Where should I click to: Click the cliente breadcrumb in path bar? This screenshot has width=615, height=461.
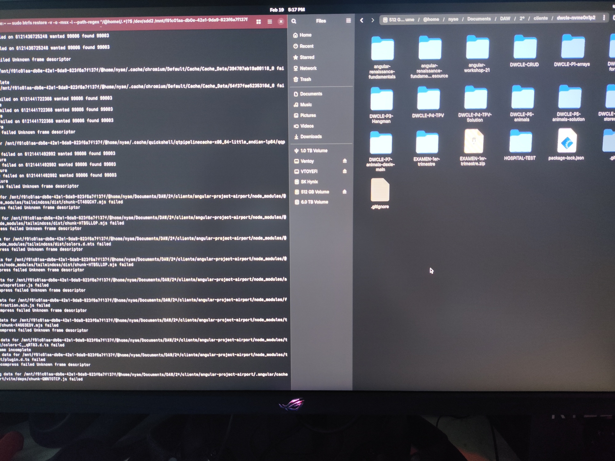click(x=541, y=18)
